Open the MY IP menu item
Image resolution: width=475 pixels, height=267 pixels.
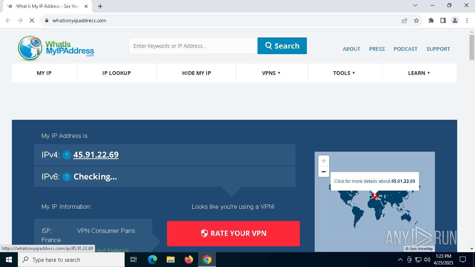tap(44, 73)
